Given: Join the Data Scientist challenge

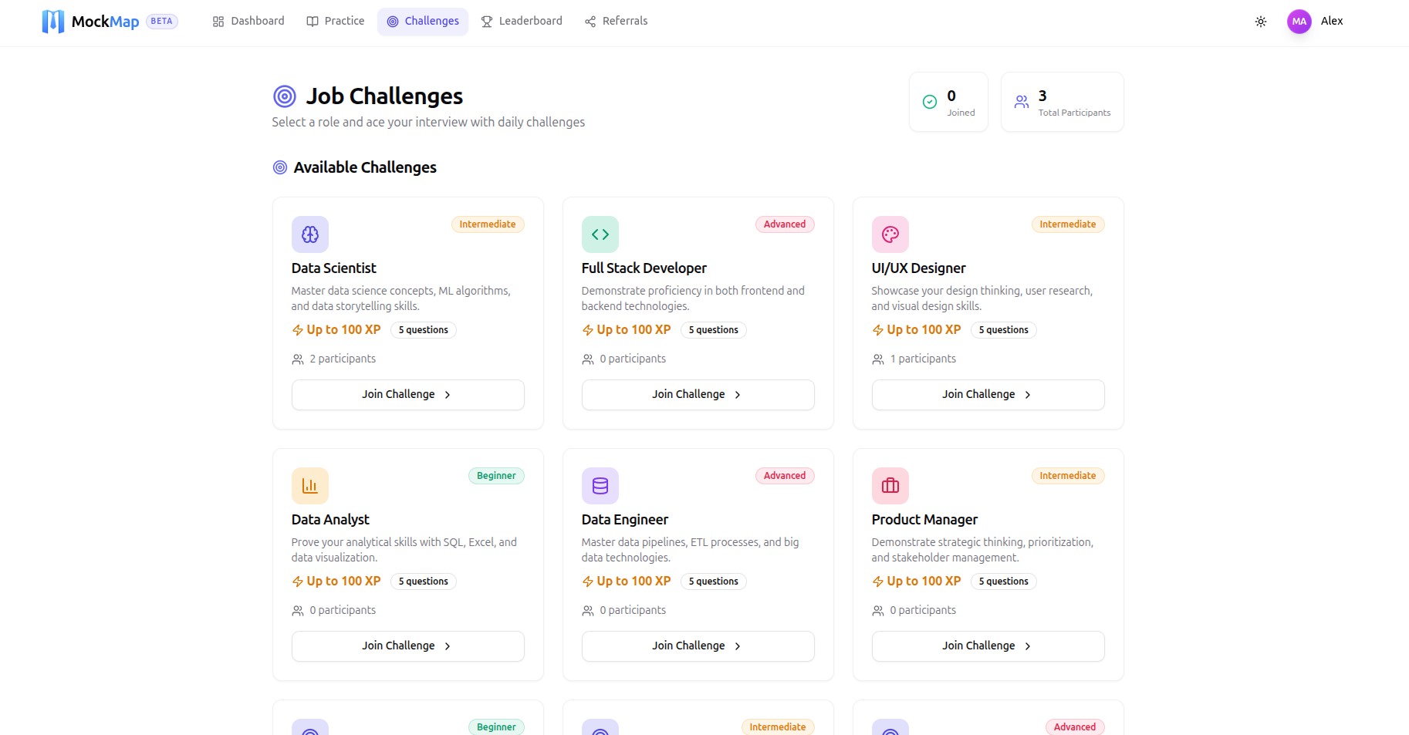Looking at the screenshot, I should click(408, 395).
